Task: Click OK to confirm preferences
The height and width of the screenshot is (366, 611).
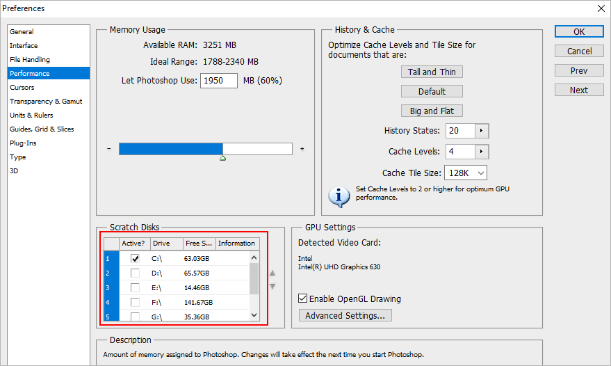Action: (x=579, y=31)
